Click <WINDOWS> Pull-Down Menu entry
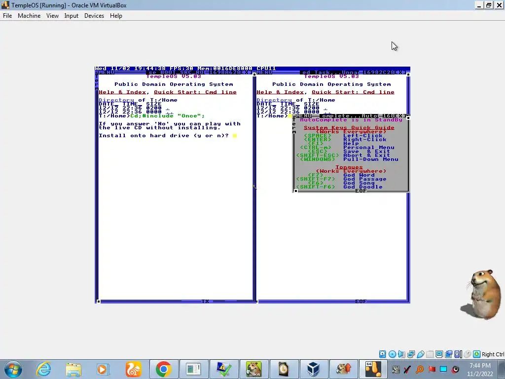This screenshot has height=379, width=505. tap(349, 159)
